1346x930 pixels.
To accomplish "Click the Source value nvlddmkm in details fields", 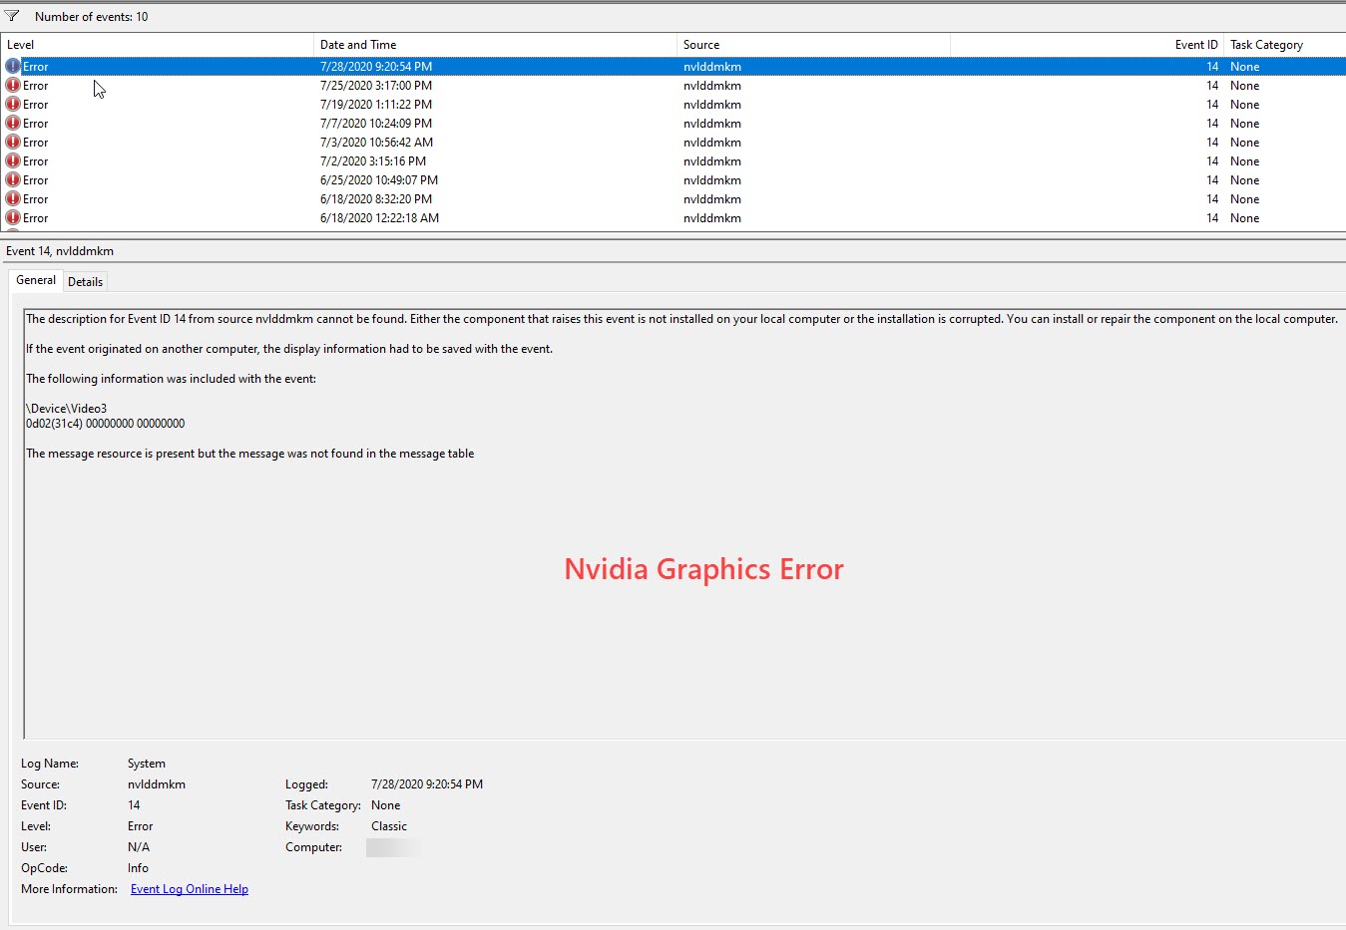I will (x=157, y=784).
